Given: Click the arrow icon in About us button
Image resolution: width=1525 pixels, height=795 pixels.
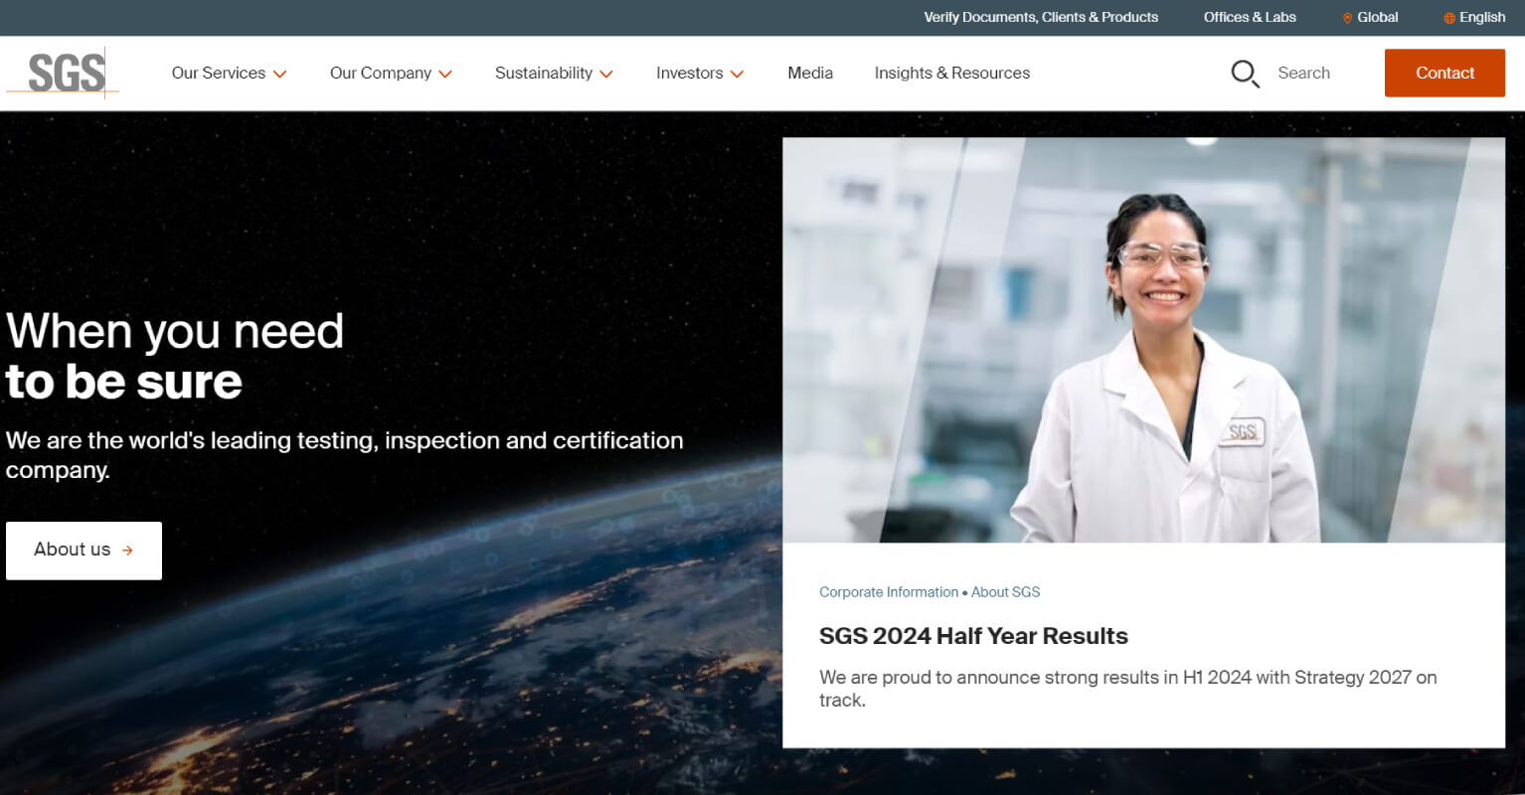Looking at the screenshot, I should point(127,551).
